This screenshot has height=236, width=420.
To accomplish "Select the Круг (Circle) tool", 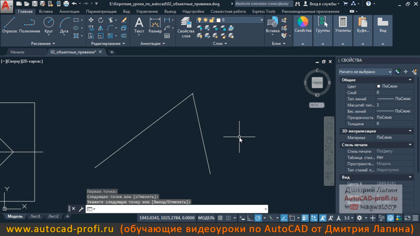I will click(48, 25).
